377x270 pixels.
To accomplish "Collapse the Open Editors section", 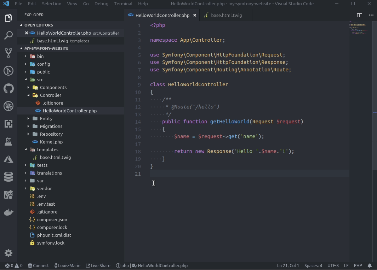I will [21, 25].
